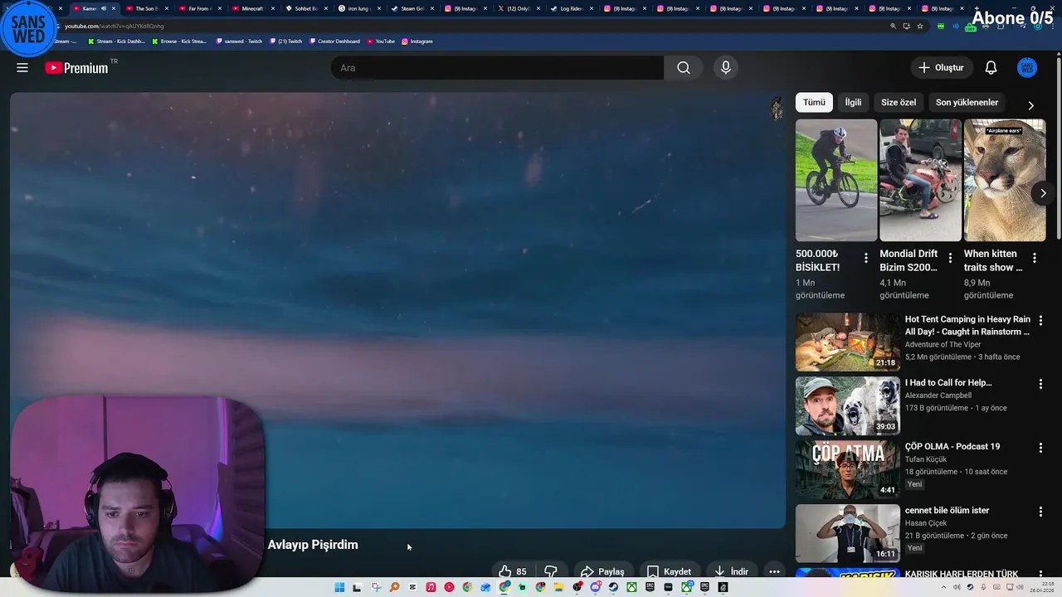Open Steam from the taskbar
The width and height of the screenshot is (1062, 597).
click(x=613, y=587)
